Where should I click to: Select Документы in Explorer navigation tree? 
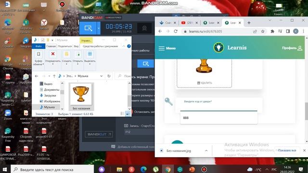[49, 90]
